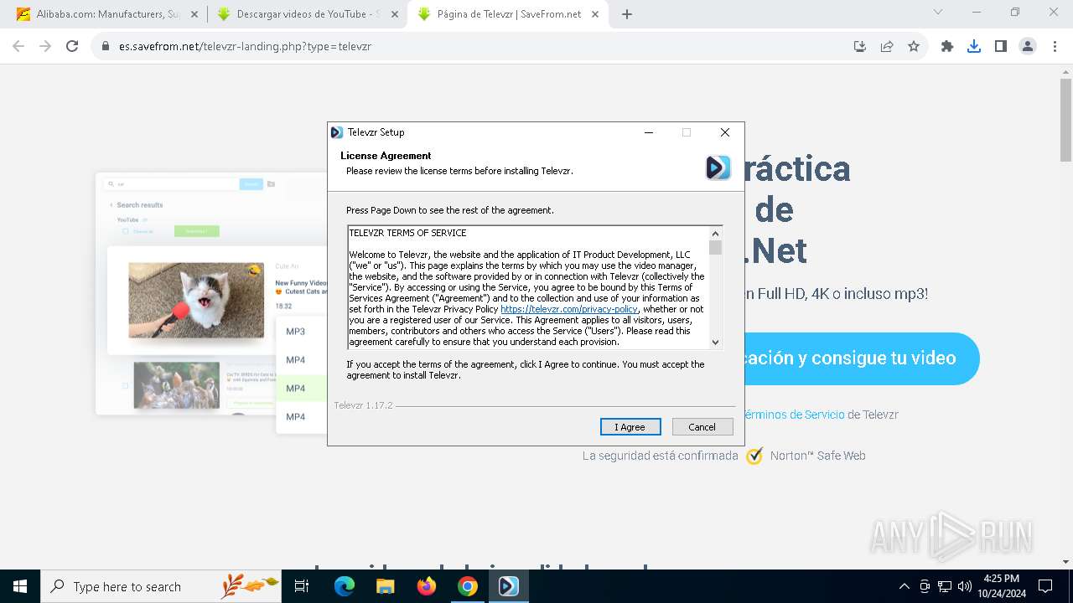This screenshot has height=603, width=1073.
Task: Open the Chrome profile menu
Action: pos(1028,46)
